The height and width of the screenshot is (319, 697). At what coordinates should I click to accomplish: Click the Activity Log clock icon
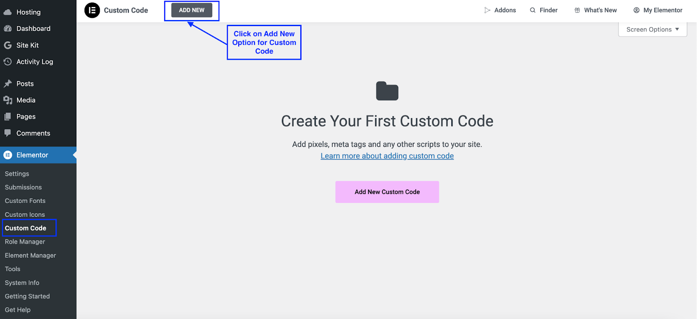point(7,62)
